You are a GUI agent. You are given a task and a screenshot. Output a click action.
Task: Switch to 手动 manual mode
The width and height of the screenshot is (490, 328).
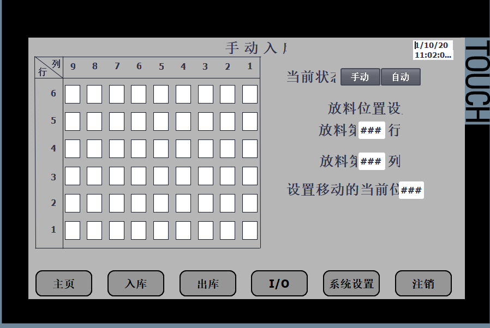[360, 77]
